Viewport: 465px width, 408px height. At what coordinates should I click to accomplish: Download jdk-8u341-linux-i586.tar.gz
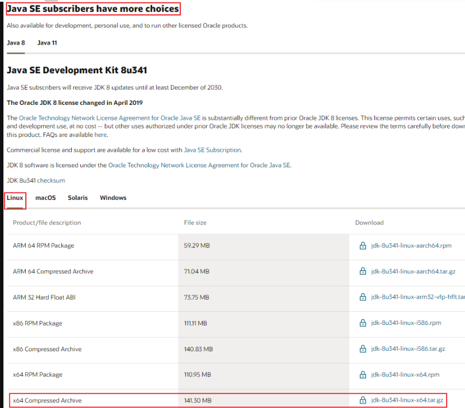408,349
